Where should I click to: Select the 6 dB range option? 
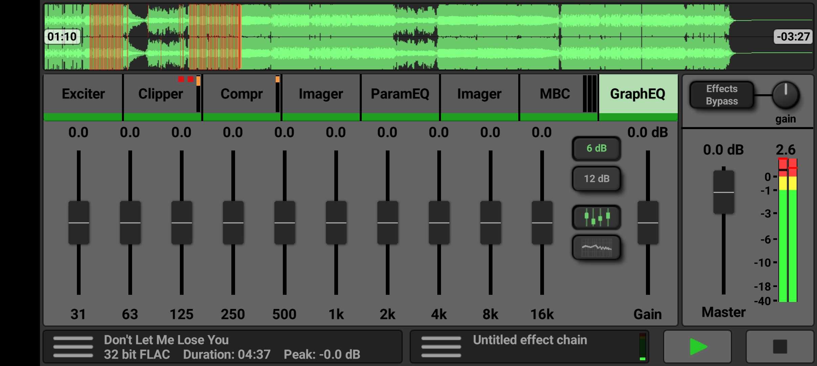click(x=596, y=148)
